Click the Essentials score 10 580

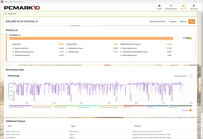61,44
